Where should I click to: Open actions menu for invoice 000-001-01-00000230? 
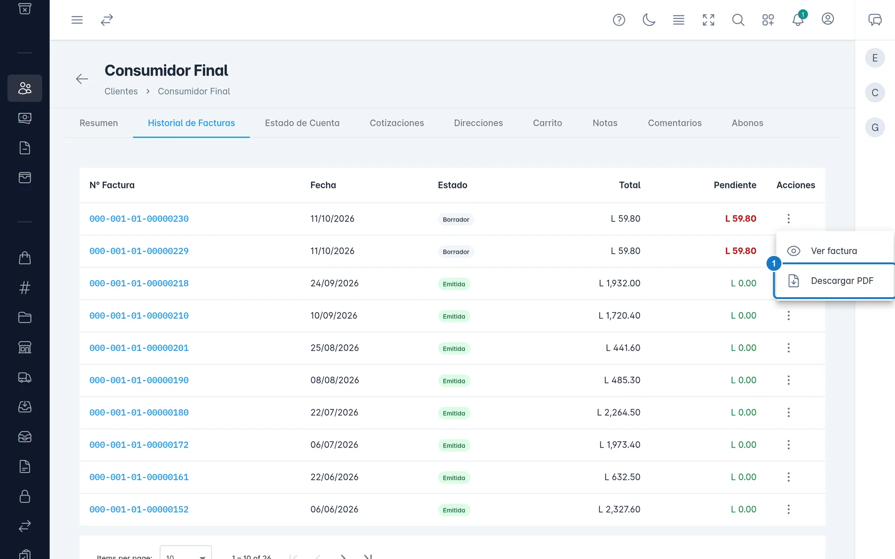click(x=789, y=219)
